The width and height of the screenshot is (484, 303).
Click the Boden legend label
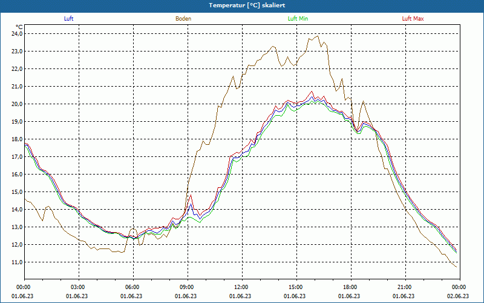point(183,19)
